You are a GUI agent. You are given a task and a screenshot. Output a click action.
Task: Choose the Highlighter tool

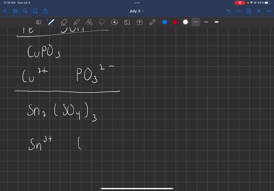coord(76,22)
